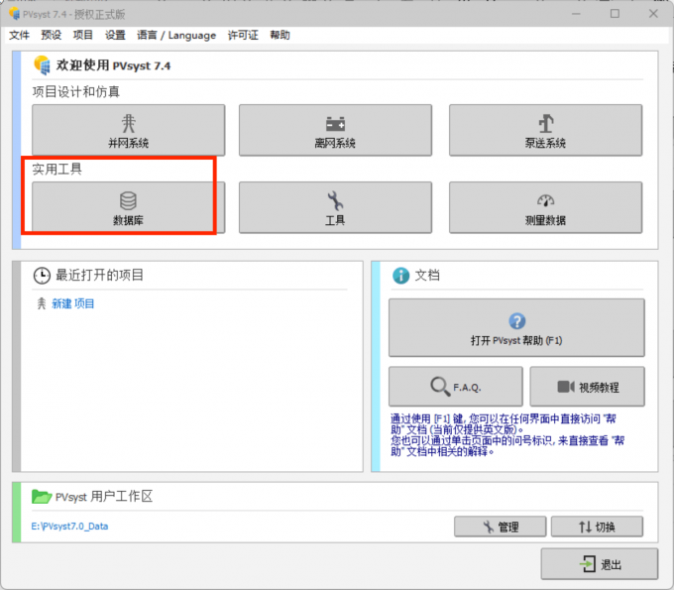Image resolution: width=674 pixels, height=590 pixels.
Task: Open the 帮助 help menu
Action: pos(280,36)
